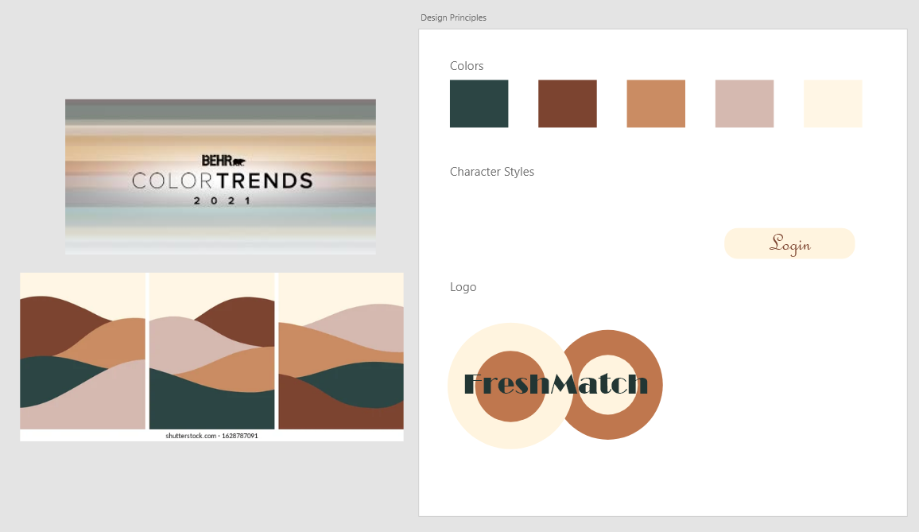919x532 pixels.
Task: Select the dark brown color swatch
Action: pos(568,104)
